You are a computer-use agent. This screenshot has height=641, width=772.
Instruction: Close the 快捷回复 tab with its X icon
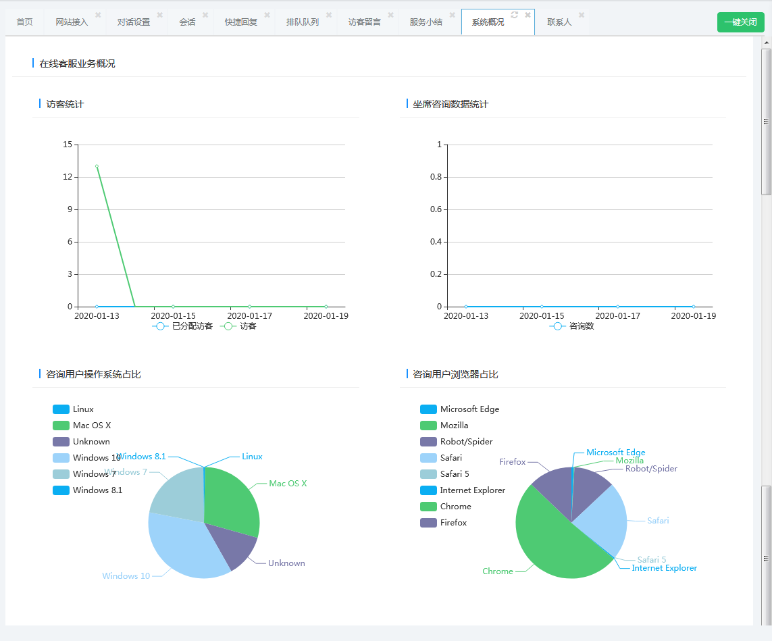pyautogui.click(x=267, y=15)
